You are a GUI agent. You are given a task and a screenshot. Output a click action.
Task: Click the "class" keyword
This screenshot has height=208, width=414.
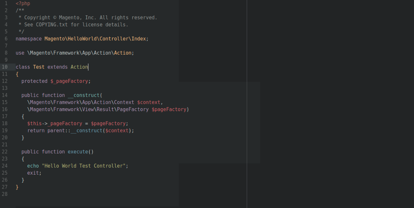(x=23, y=67)
